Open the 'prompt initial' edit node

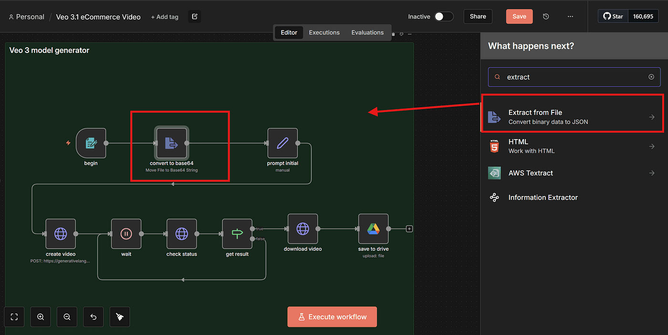click(282, 143)
